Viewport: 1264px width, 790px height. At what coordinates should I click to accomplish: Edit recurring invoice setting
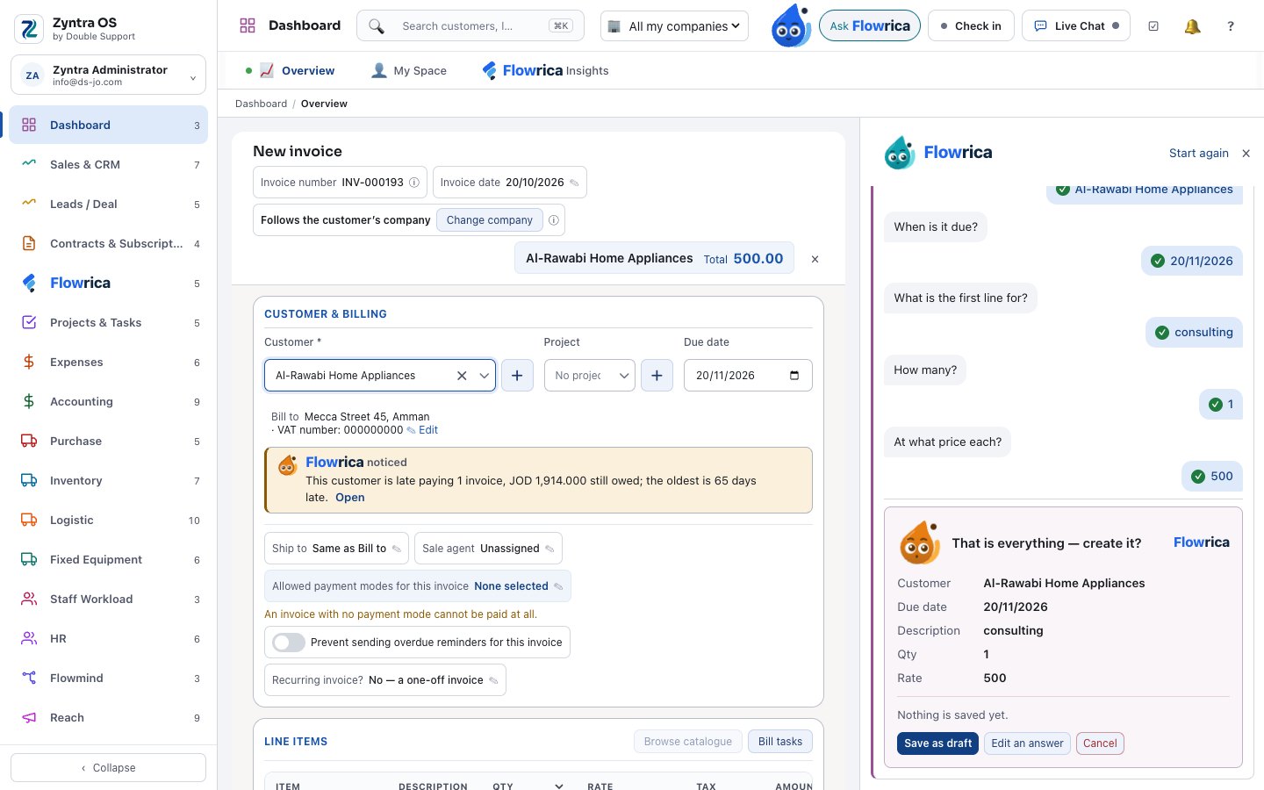click(x=493, y=680)
